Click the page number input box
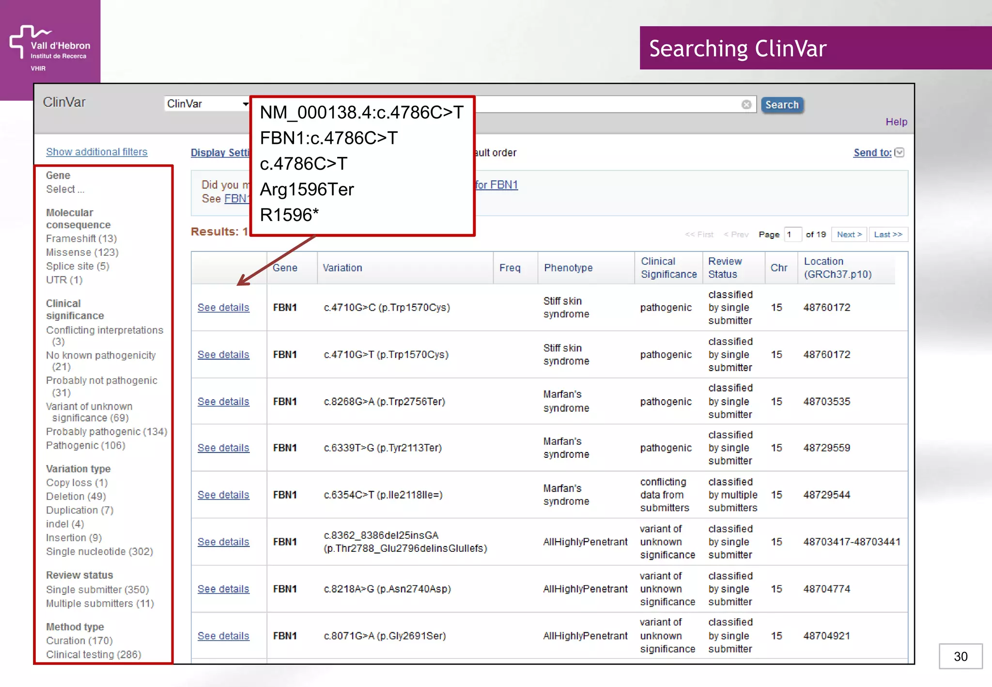This screenshot has height=687, width=992. pyautogui.click(x=792, y=234)
